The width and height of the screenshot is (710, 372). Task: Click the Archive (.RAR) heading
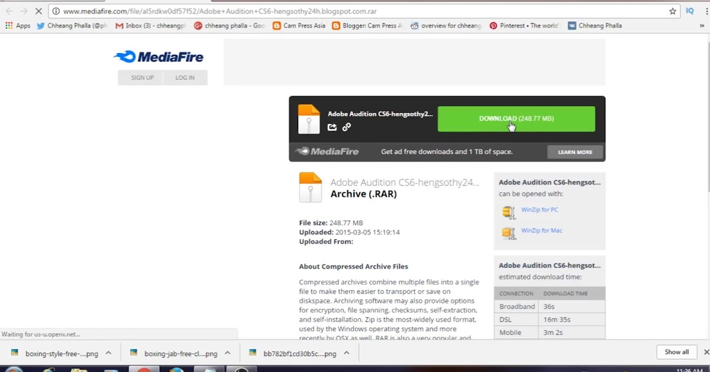click(x=363, y=194)
